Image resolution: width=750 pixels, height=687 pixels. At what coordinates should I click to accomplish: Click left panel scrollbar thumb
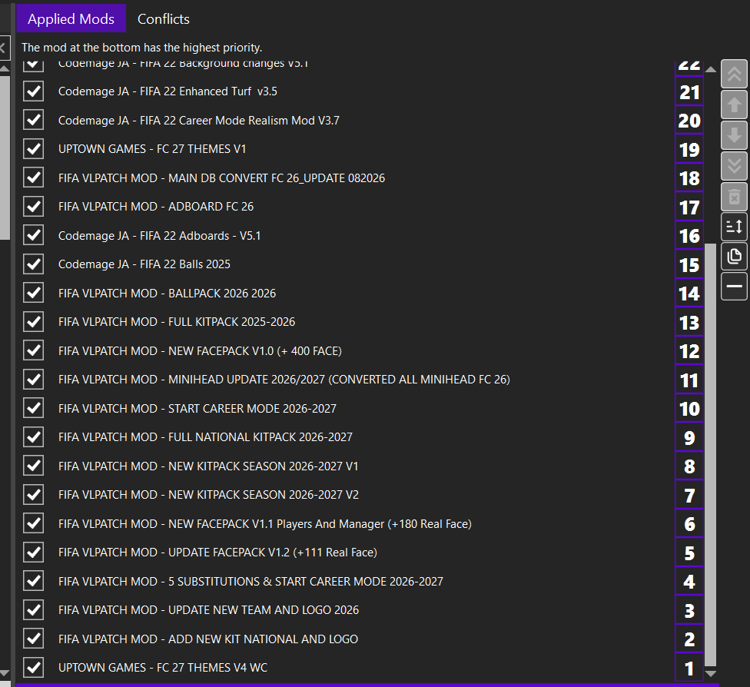click(x=5, y=158)
